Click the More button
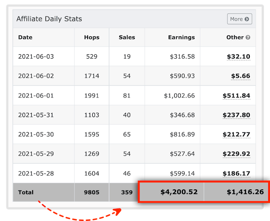This screenshot has height=221, width=270. pyautogui.click(x=239, y=19)
